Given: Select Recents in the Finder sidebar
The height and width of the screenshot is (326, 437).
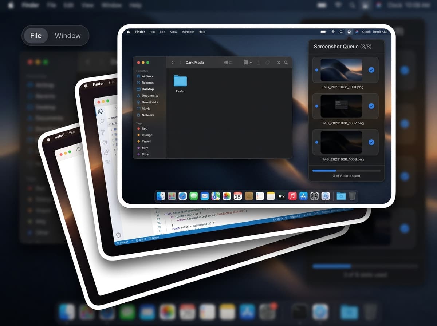Looking at the screenshot, I should (150, 83).
